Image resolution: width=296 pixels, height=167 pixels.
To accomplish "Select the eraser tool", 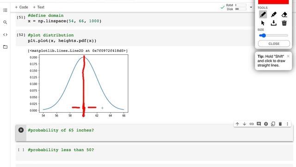I will point(284,14).
